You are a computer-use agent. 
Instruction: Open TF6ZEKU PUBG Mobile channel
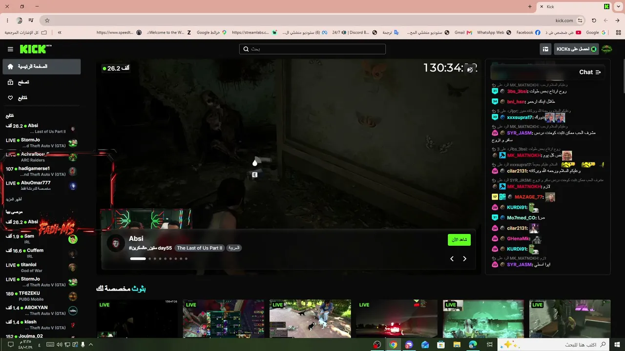tap(42, 296)
